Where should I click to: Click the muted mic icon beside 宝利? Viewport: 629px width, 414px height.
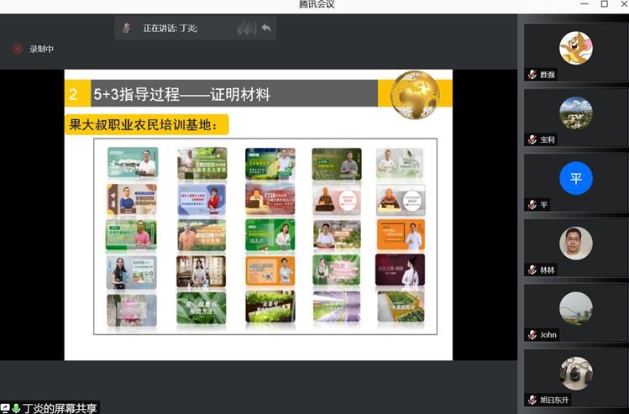click(532, 139)
